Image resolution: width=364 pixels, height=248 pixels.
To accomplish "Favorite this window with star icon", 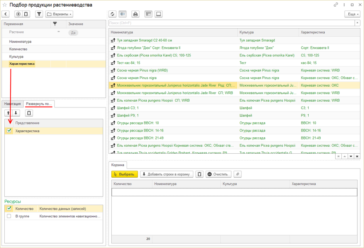I will [5, 5].
